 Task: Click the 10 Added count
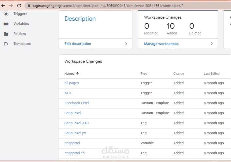tap(171, 26)
